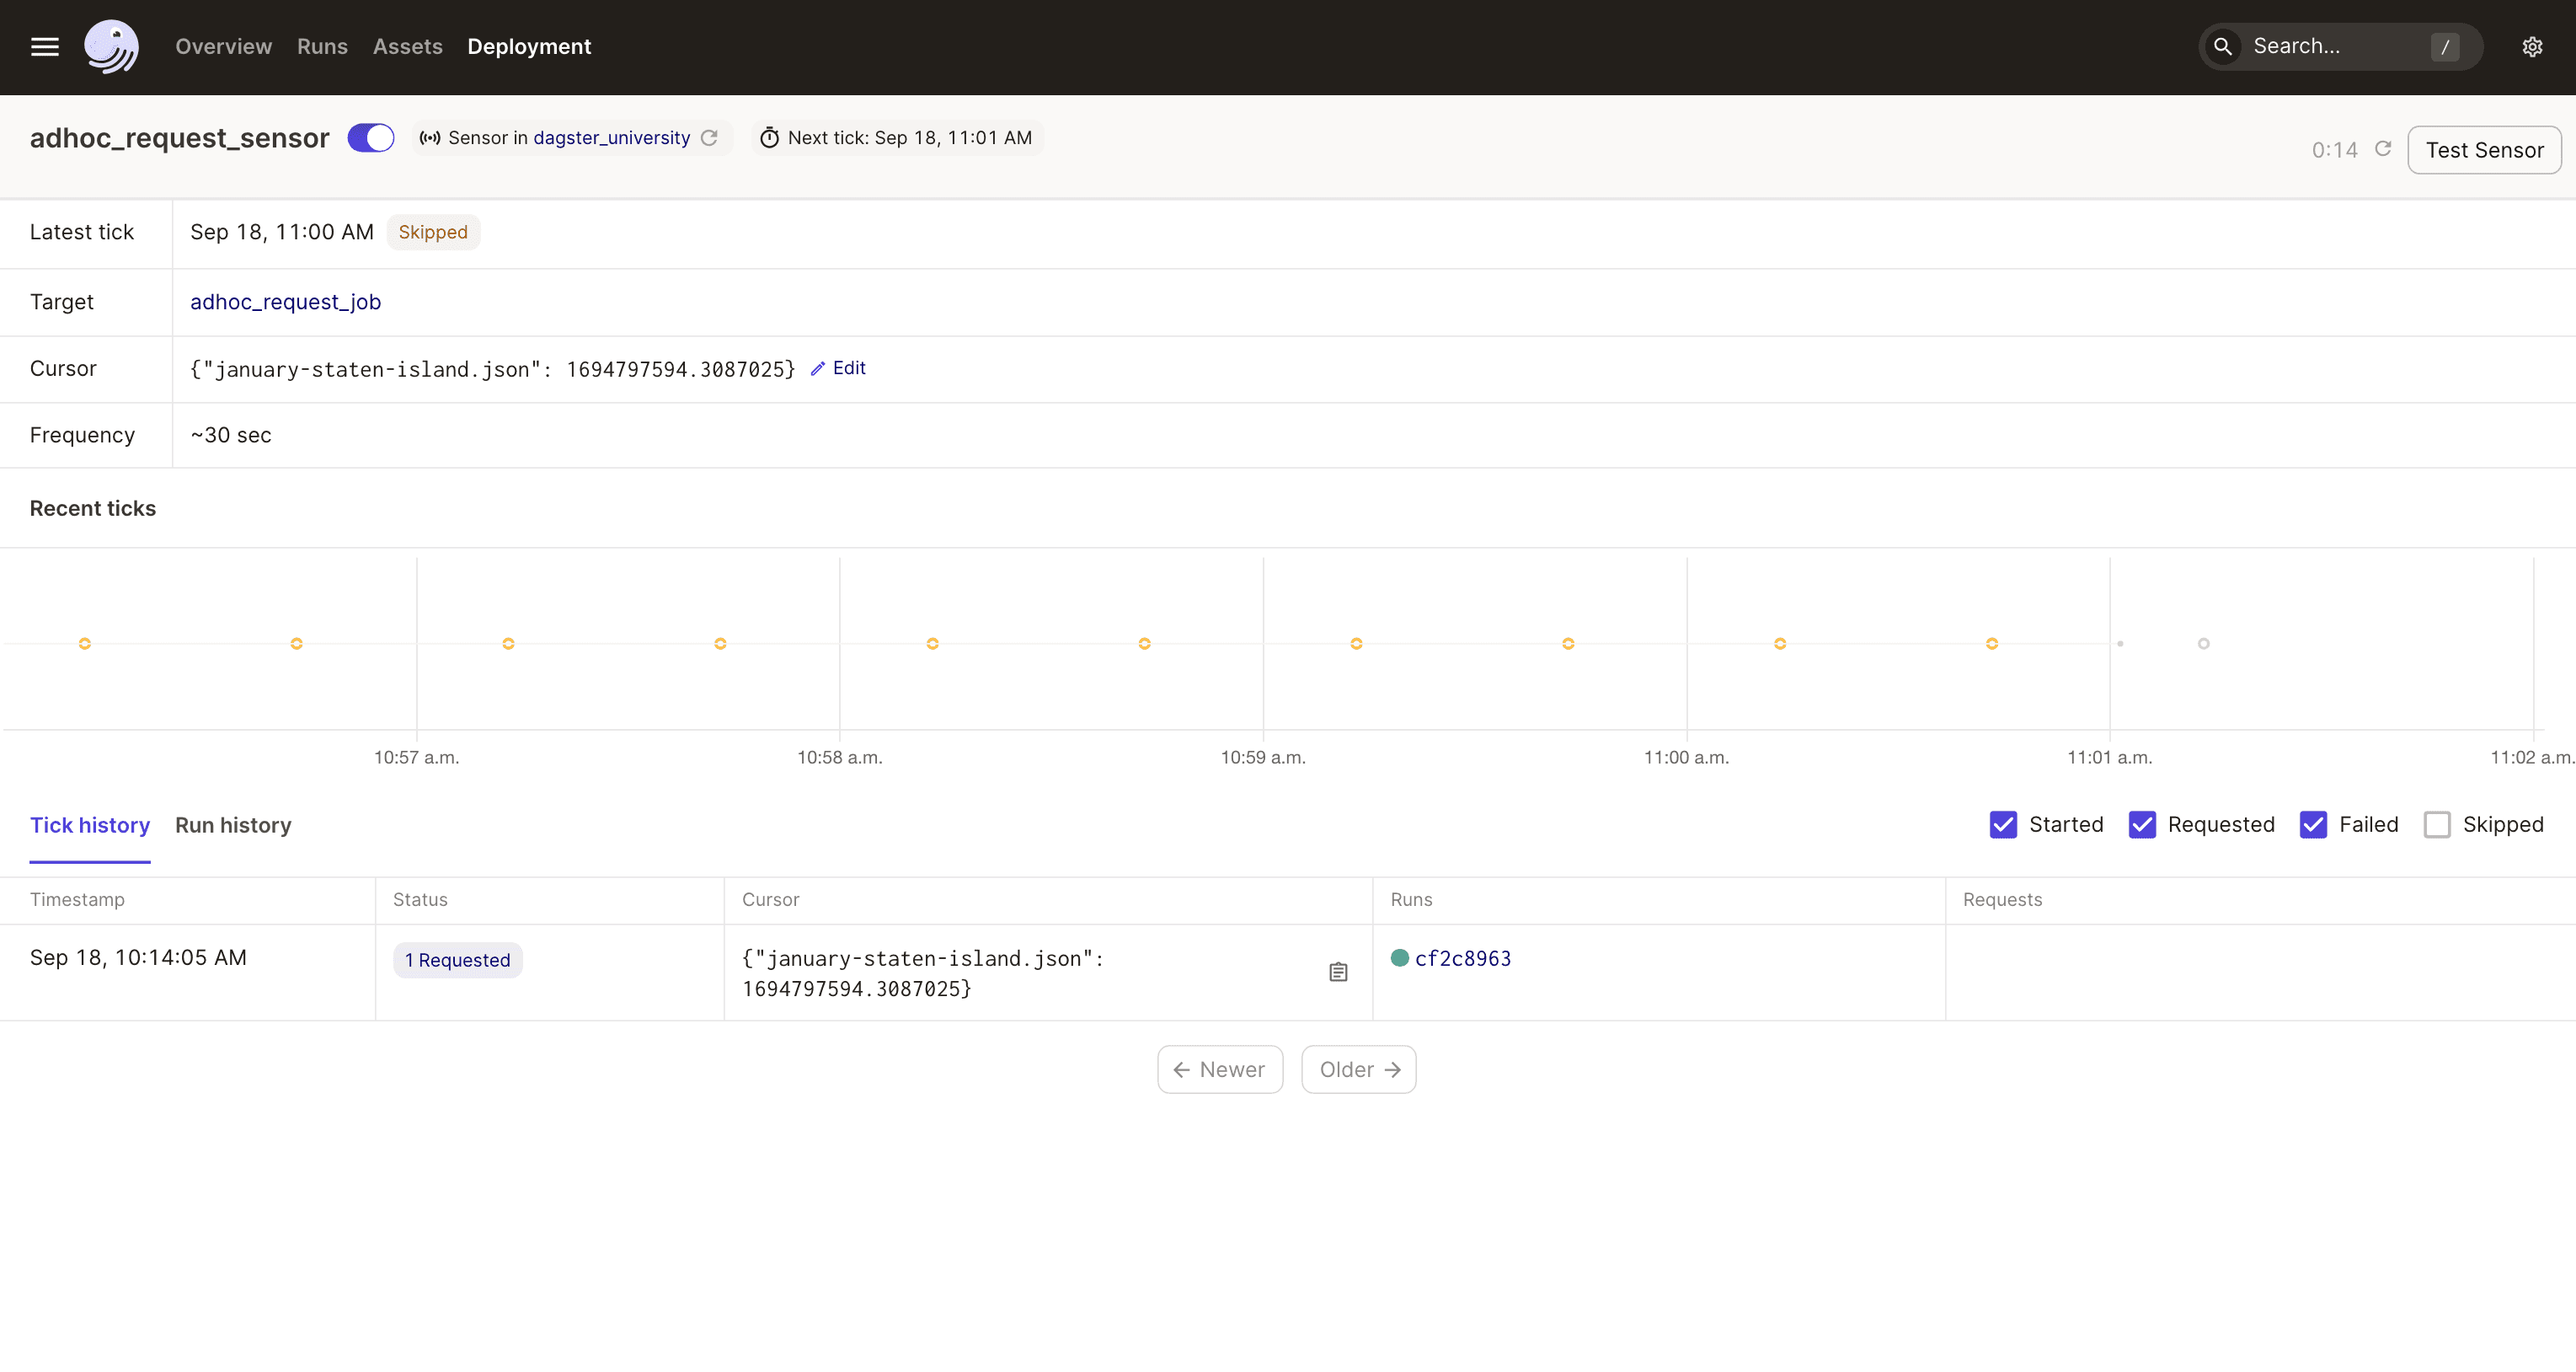Enable the Skipped filter checkbox
The height and width of the screenshot is (1372, 2576).
point(2438,824)
